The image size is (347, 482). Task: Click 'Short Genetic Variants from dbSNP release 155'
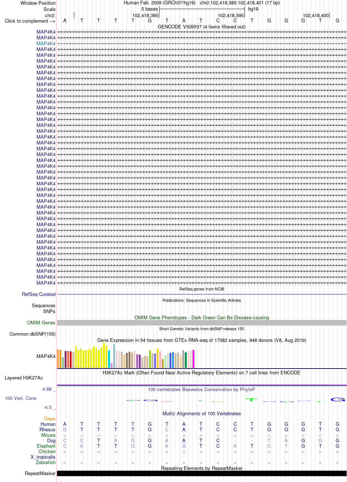point(202,329)
